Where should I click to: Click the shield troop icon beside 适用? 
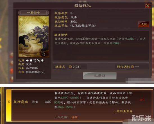(x=31, y=60)
